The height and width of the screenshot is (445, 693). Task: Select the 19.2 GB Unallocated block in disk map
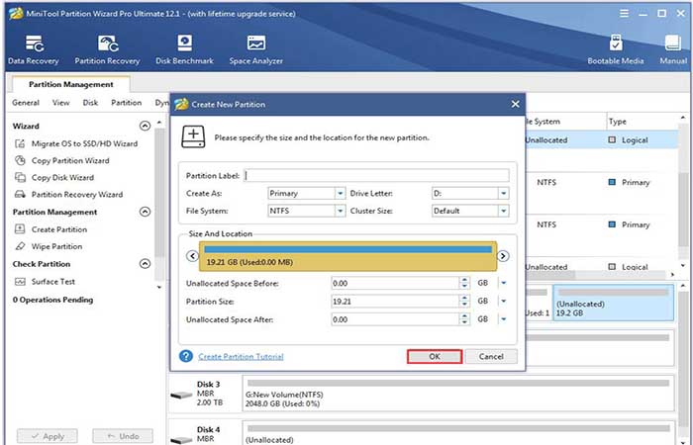pyautogui.click(x=614, y=303)
